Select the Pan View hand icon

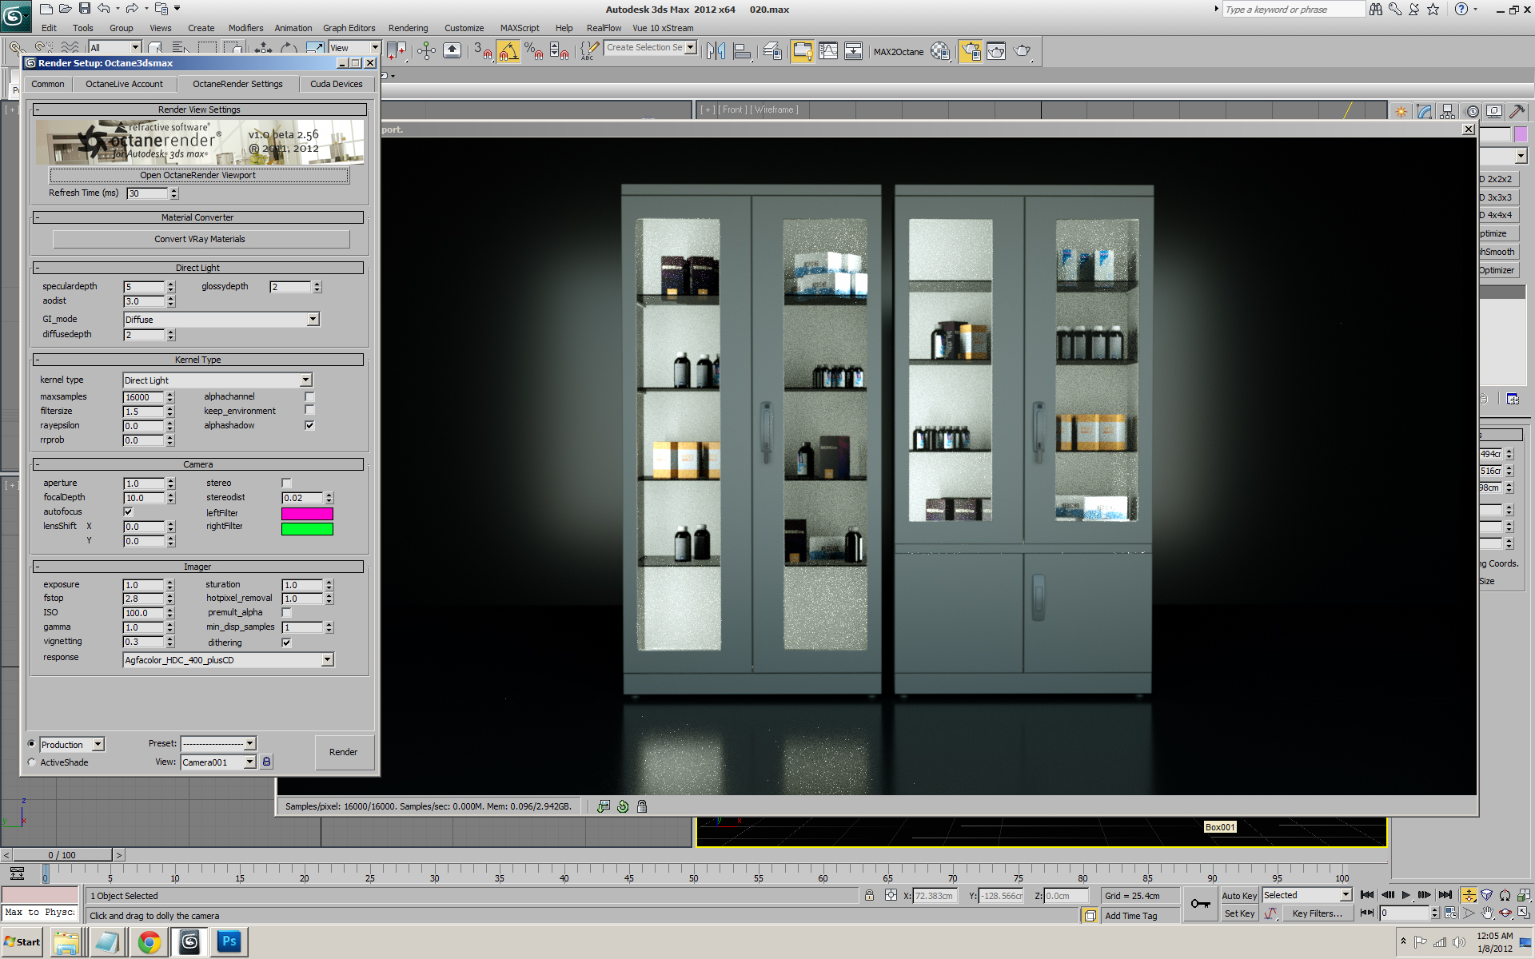(1487, 913)
